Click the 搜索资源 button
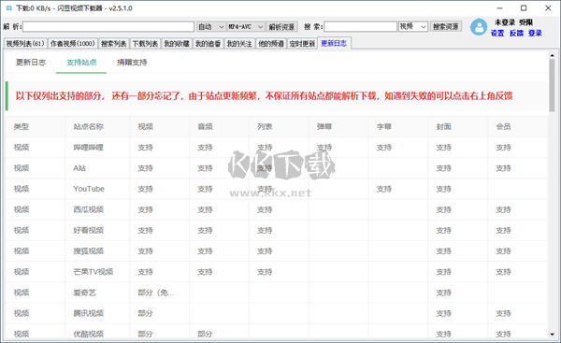Viewport: 561px width, 343px height. click(x=445, y=26)
